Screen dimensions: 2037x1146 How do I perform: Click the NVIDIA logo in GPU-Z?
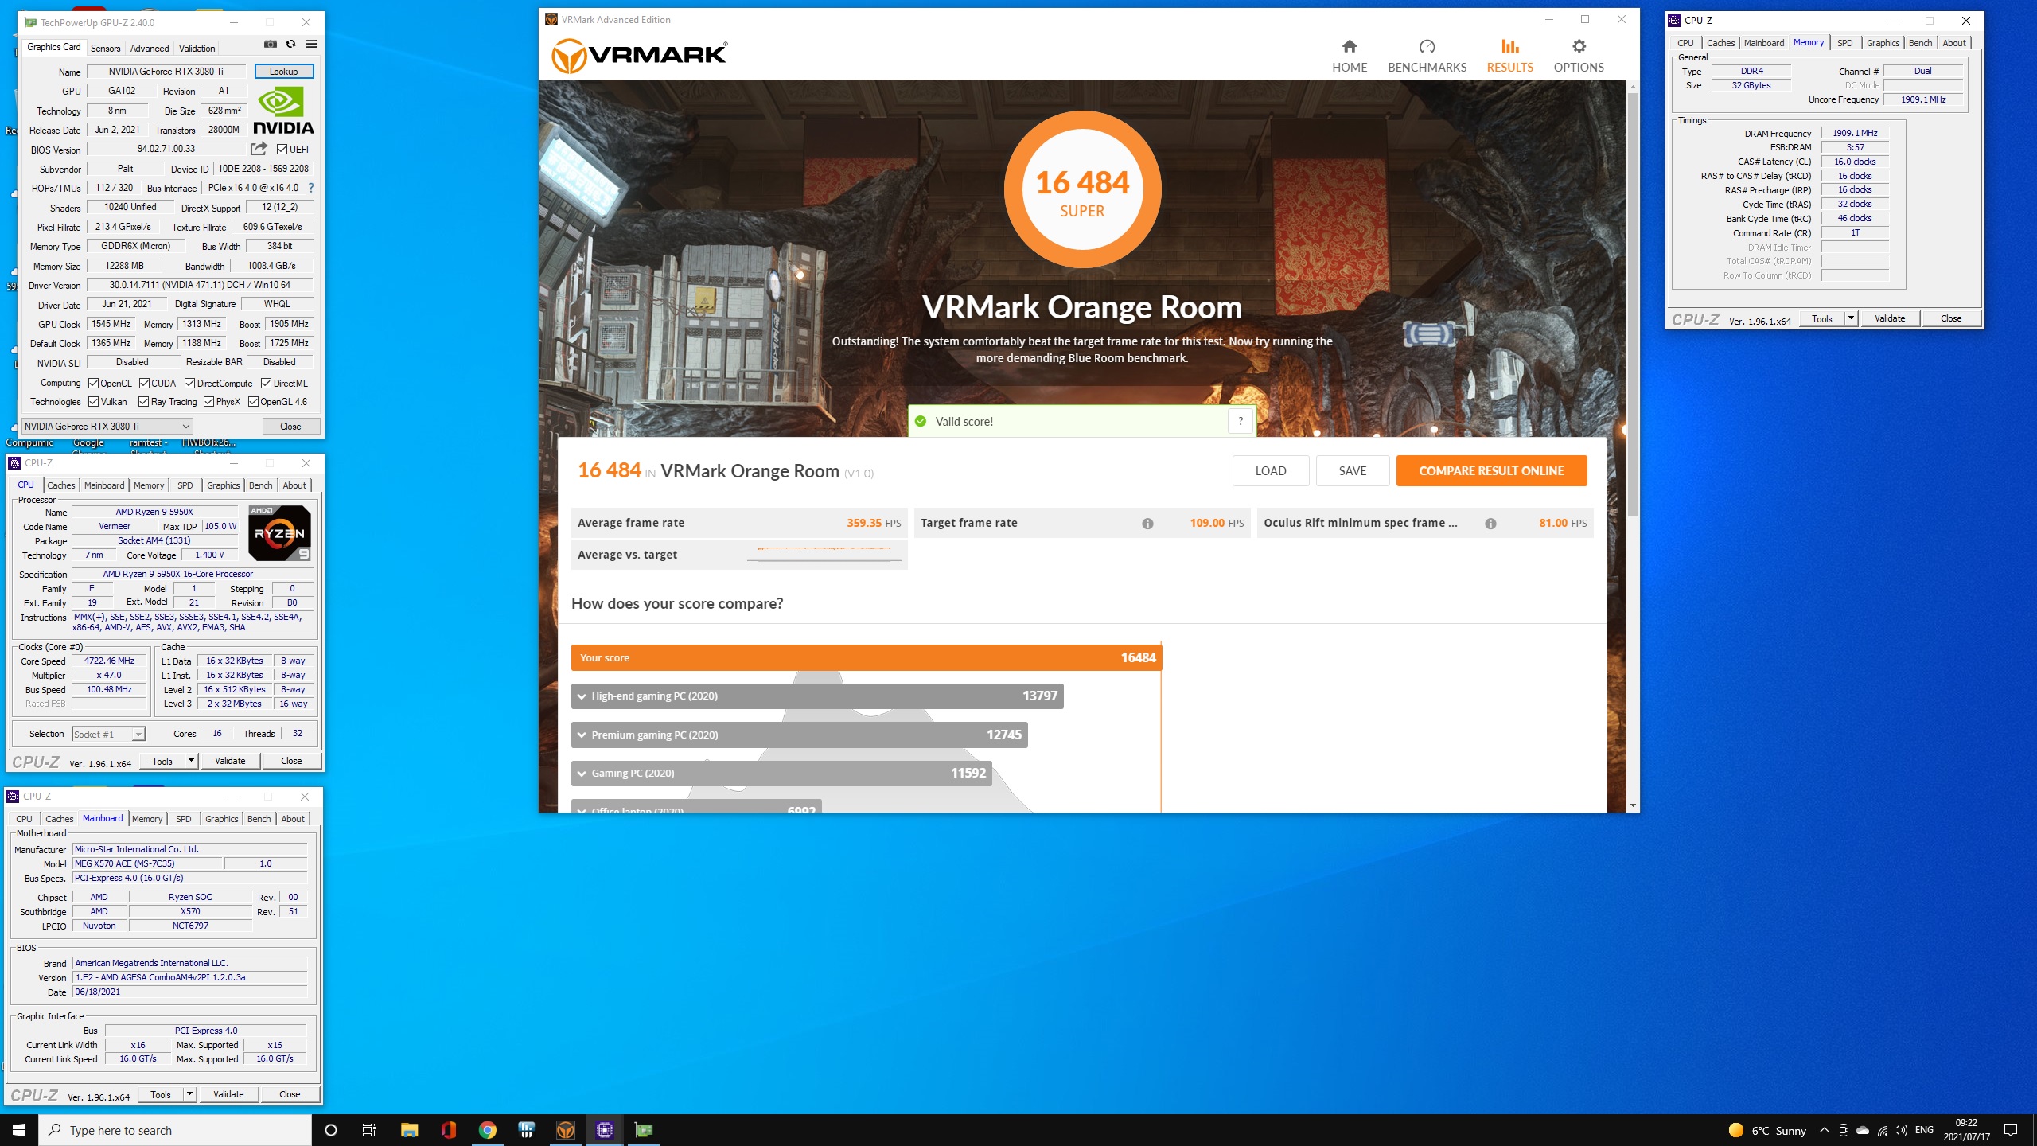pos(283,111)
